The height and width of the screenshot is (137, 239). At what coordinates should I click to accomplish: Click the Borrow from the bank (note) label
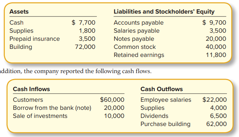pos(52,108)
